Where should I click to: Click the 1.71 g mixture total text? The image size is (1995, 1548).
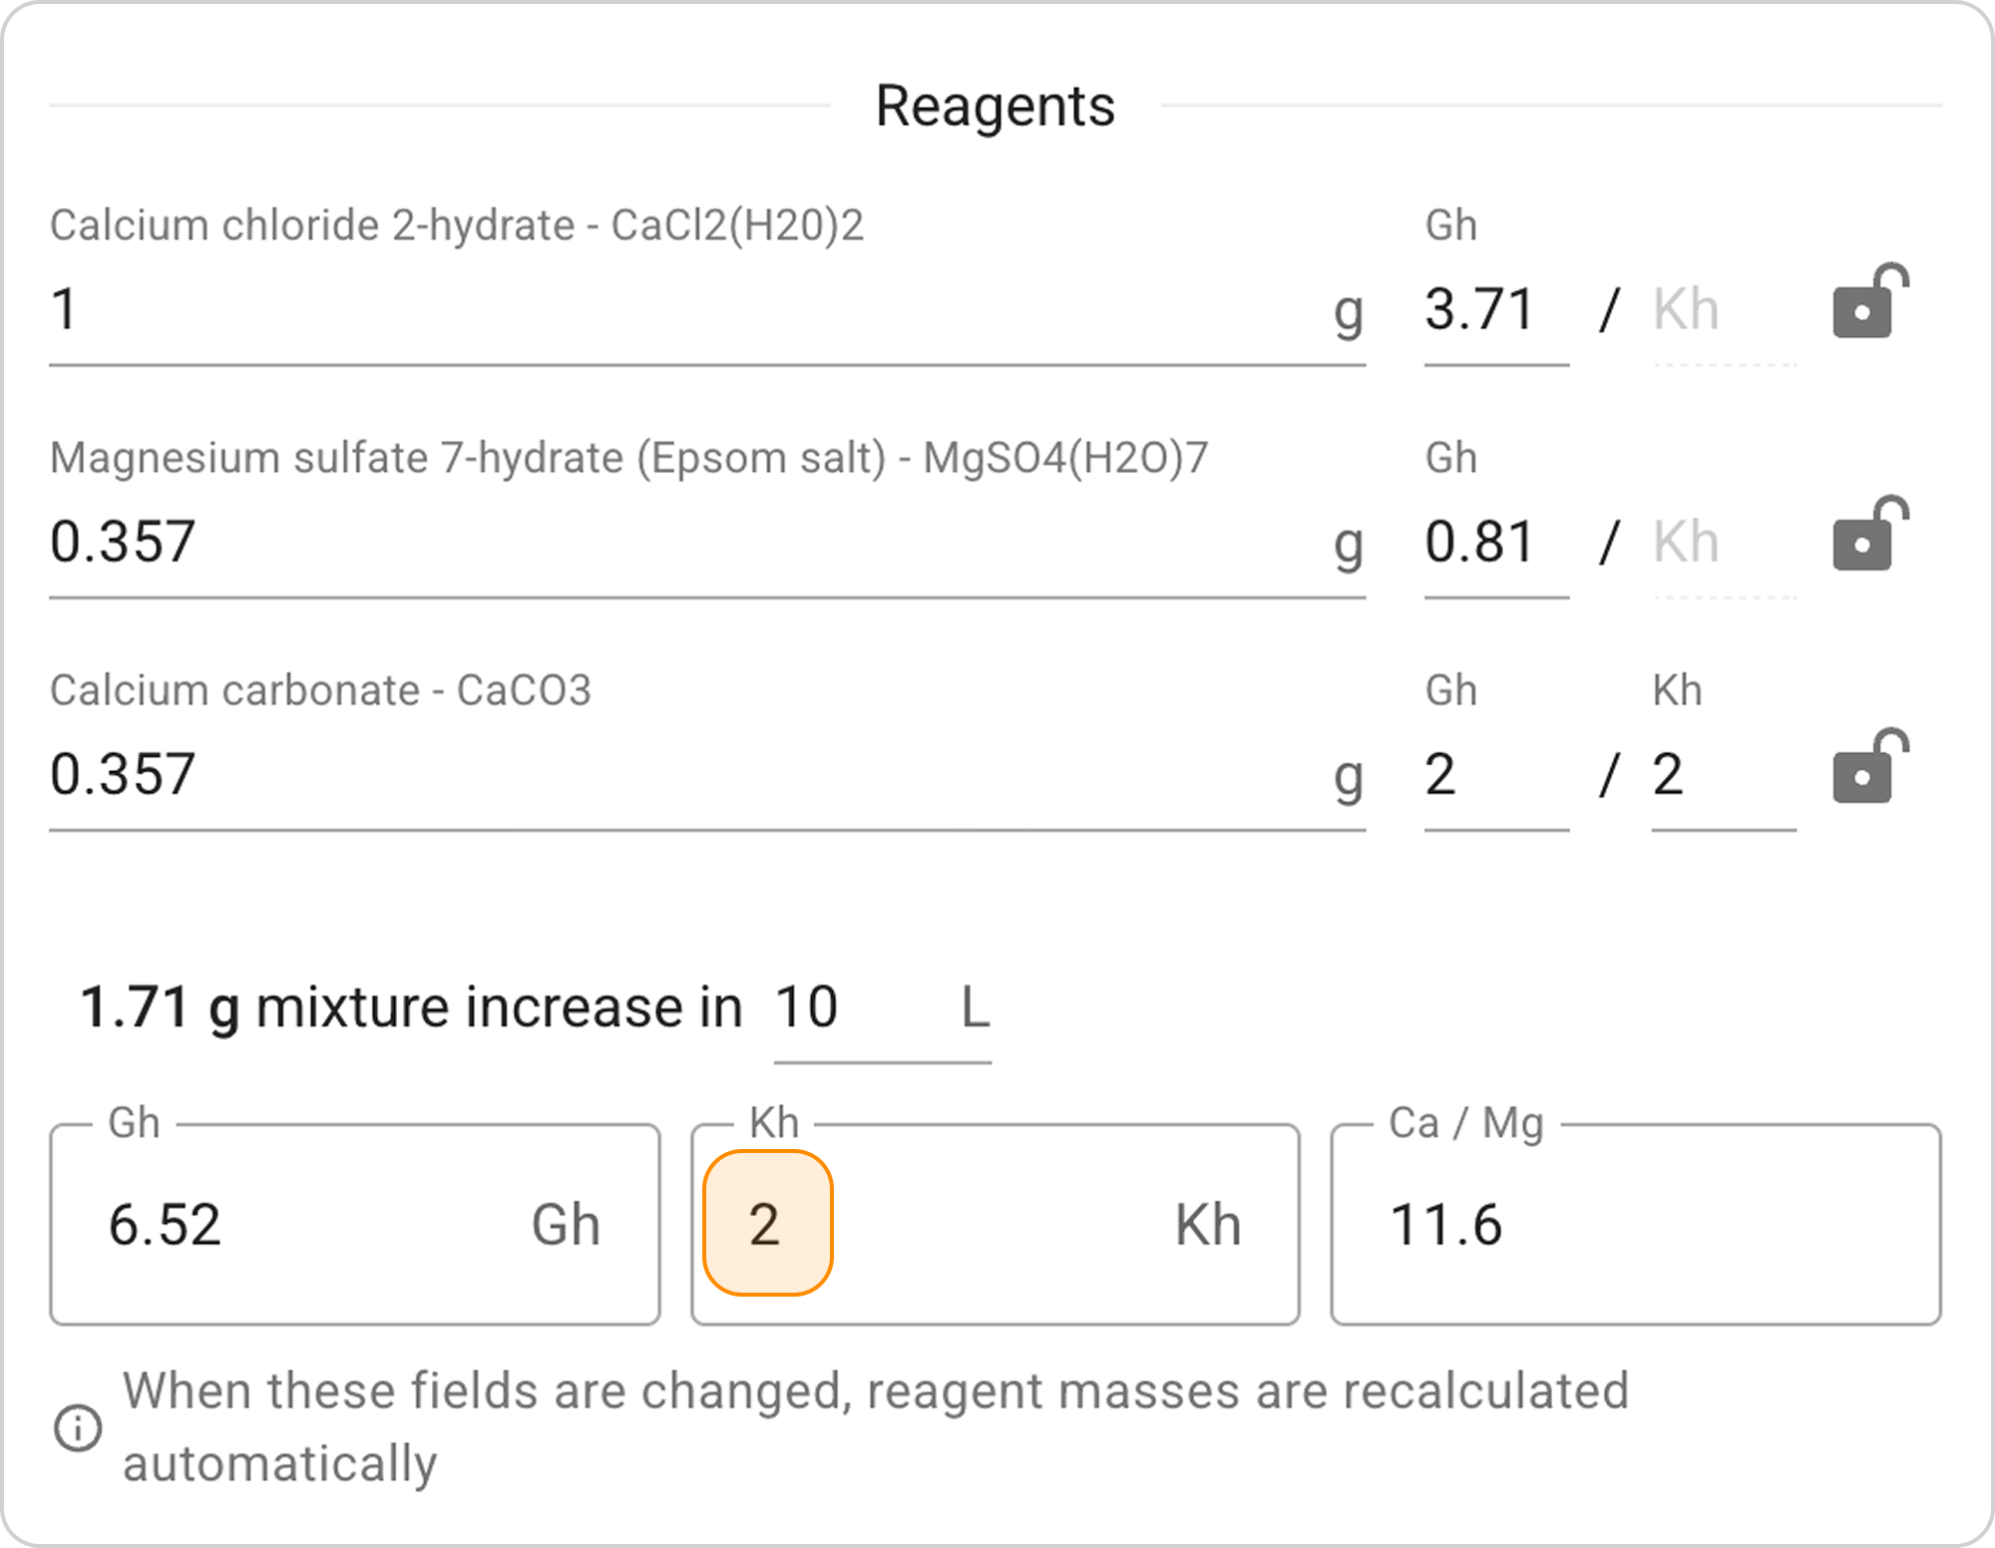click(x=160, y=1007)
